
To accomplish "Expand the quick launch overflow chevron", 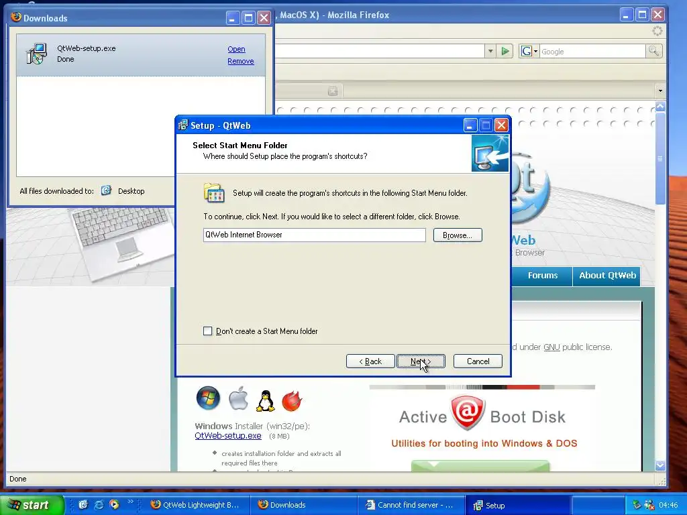I will click(x=130, y=502).
